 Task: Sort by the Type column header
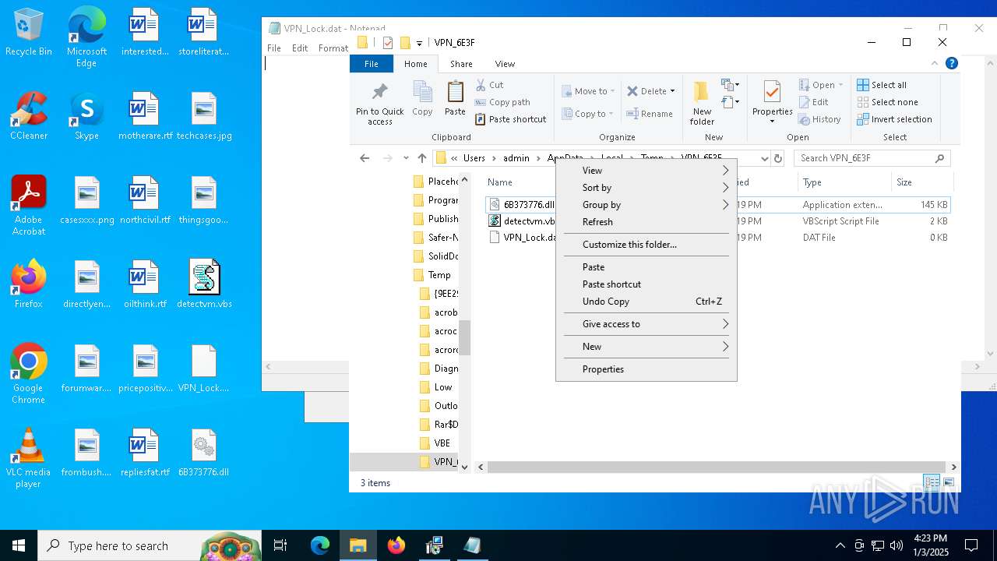844,182
